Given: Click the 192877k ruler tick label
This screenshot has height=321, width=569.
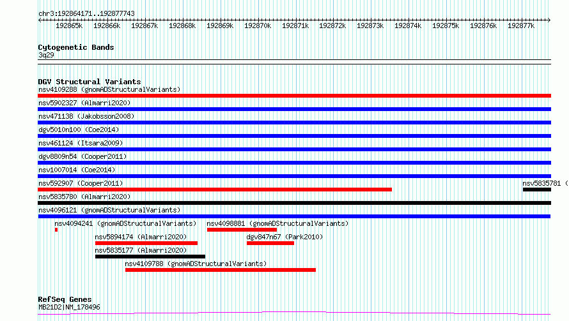Looking at the screenshot, I should (521, 26).
